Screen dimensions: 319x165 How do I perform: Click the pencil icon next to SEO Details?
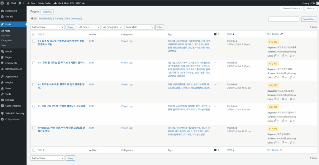pos(282,34)
